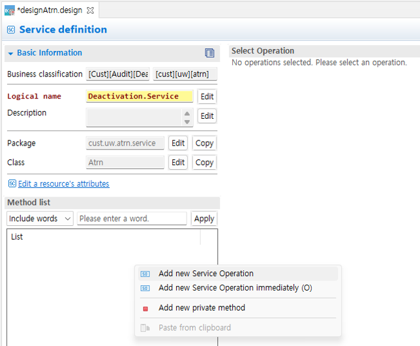Click the icon beside Edit a resource's attributes
420x346 pixels.
point(12,183)
